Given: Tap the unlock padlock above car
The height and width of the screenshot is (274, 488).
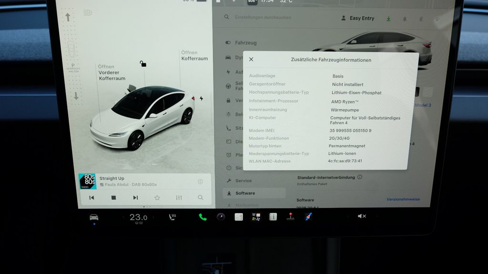Looking at the screenshot, I should [143, 64].
